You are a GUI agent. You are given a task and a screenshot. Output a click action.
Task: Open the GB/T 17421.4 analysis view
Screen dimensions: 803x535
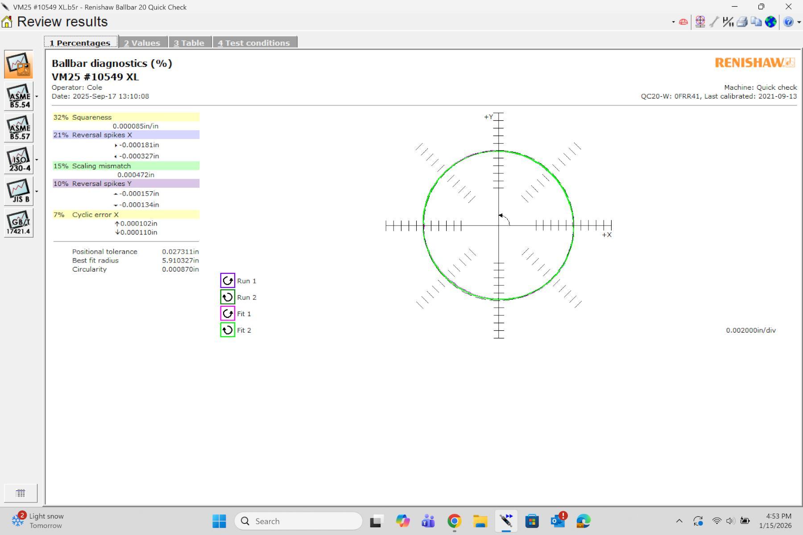coord(19,223)
